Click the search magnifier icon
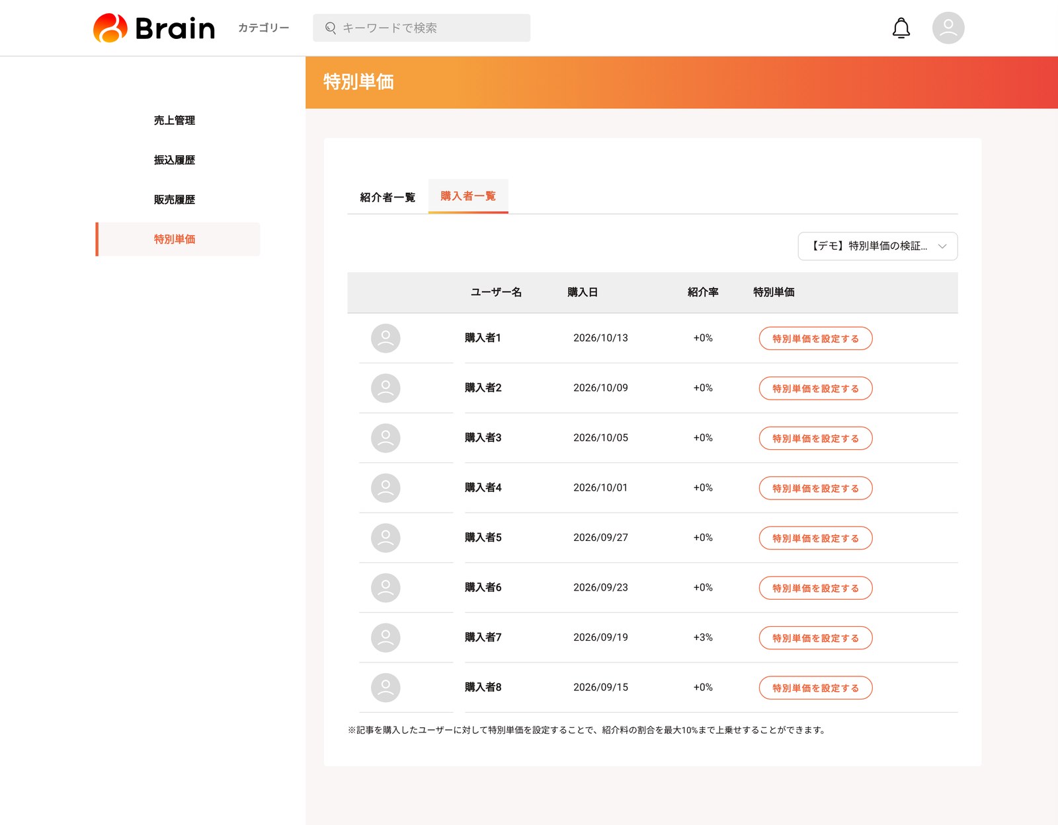The height and width of the screenshot is (825, 1058). tap(331, 28)
